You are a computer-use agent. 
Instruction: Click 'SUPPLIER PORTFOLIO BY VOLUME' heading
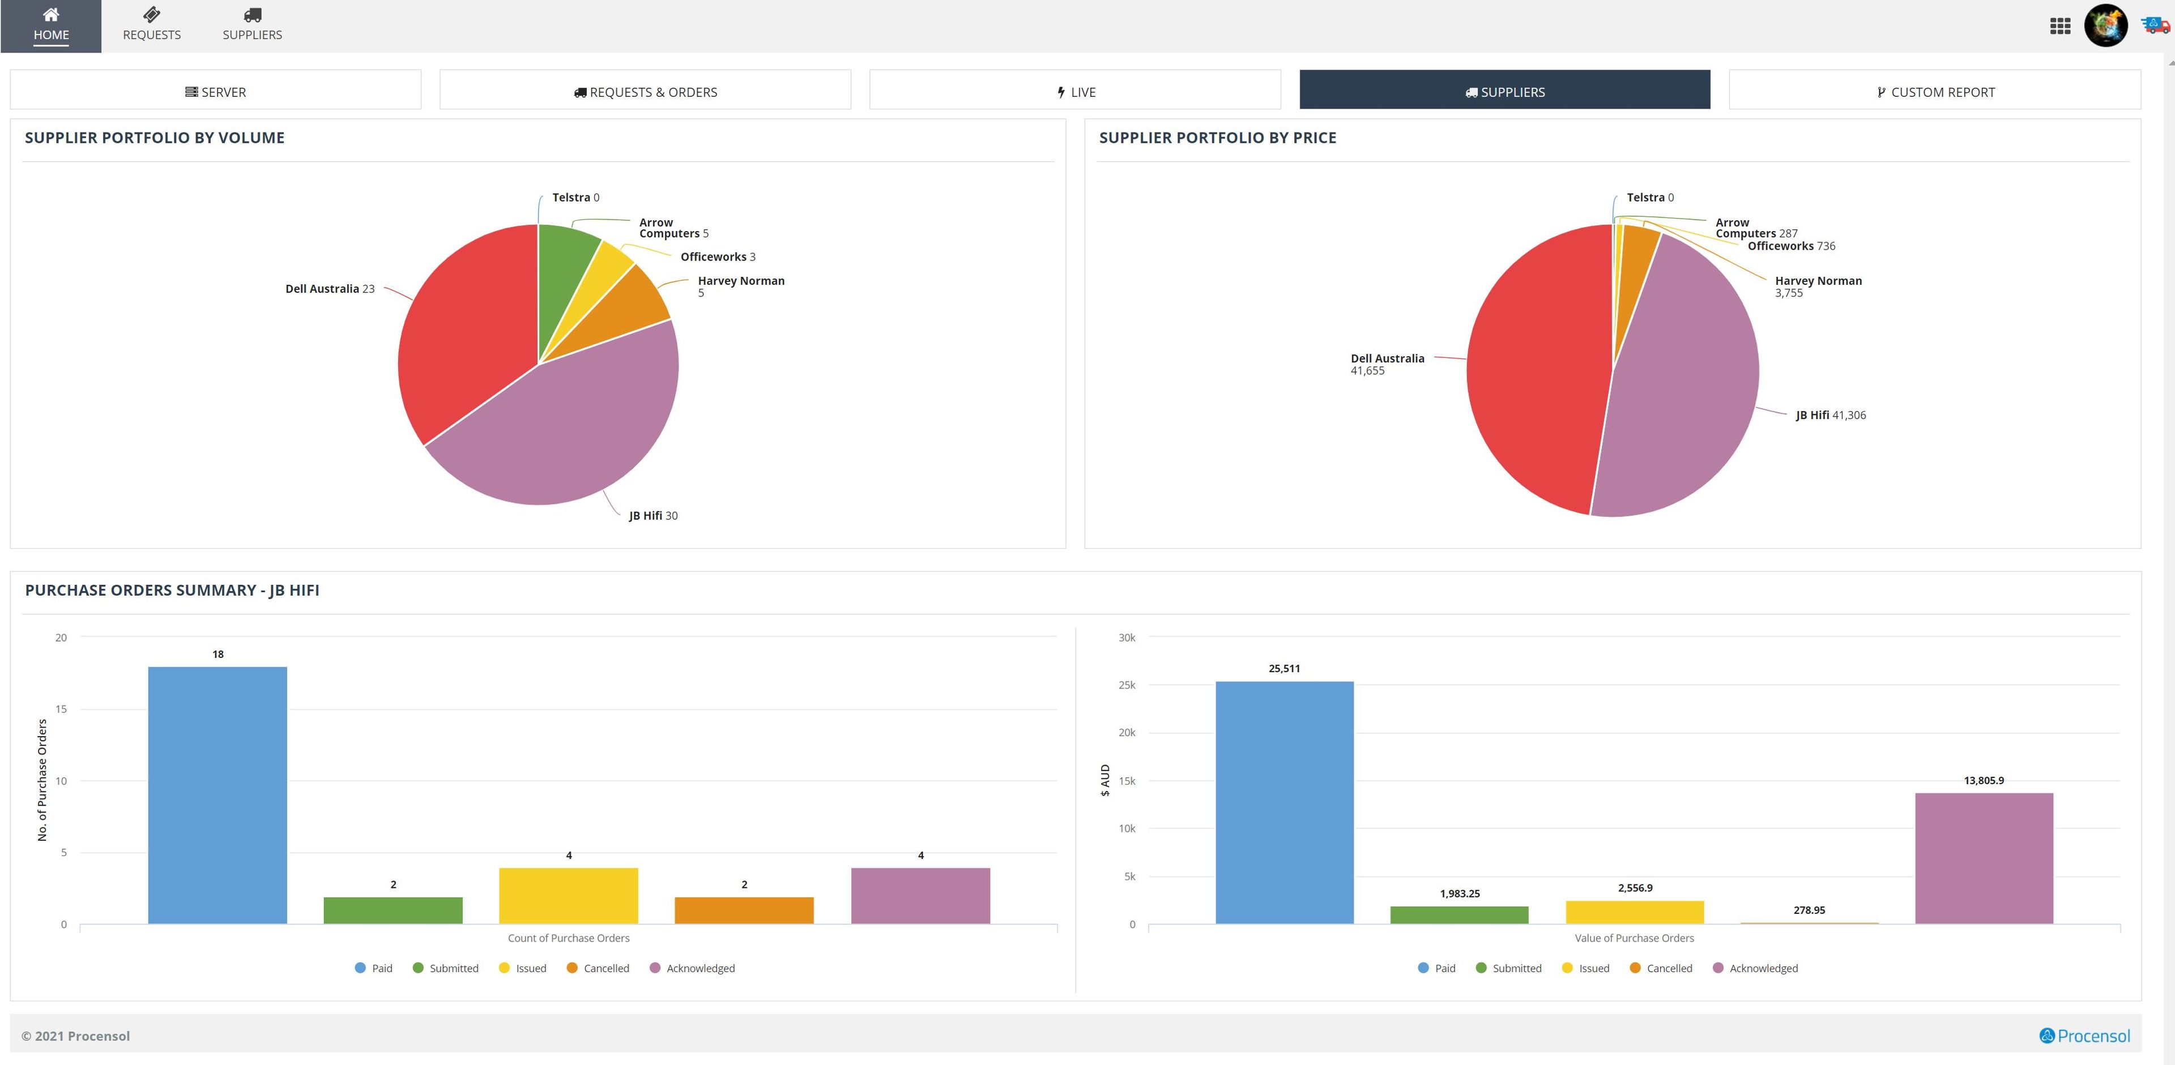coord(155,138)
